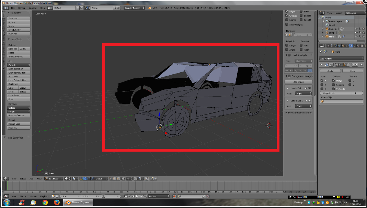The image size is (367, 208).
Task: Open the Render menu in the top bar
Action: pyautogui.click(x=22, y=8)
